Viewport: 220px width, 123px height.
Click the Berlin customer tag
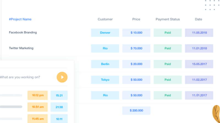[x=105, y=64]
